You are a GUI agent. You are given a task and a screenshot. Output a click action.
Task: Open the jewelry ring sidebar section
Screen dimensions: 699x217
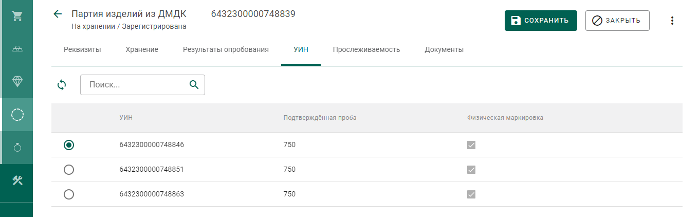pos(17,148)
